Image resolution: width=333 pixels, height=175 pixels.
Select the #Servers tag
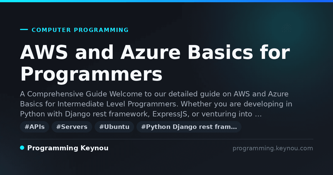click(72, 127)
